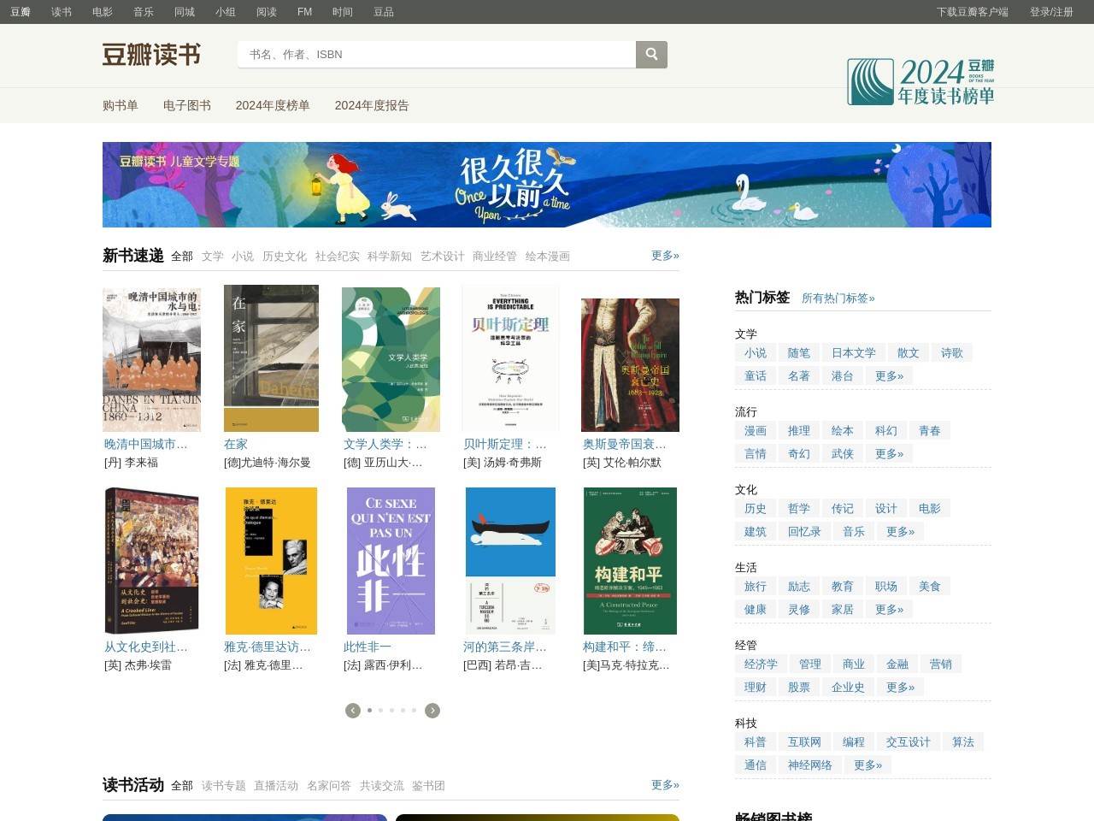Open 从文化史到社会史 book cover
1094x821 pixels.
pos(151,561)
